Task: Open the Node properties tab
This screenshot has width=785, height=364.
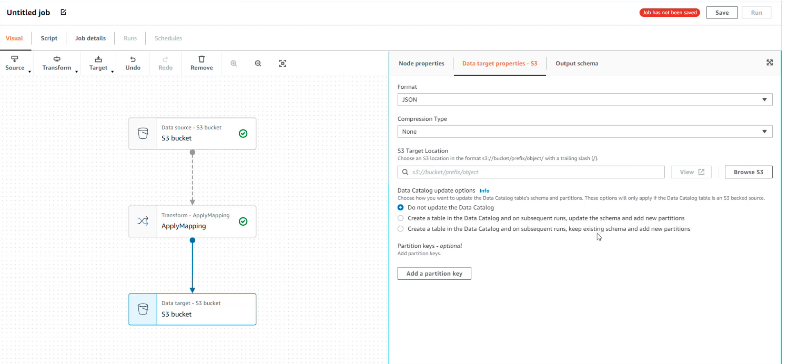Action: coord(421,63)
